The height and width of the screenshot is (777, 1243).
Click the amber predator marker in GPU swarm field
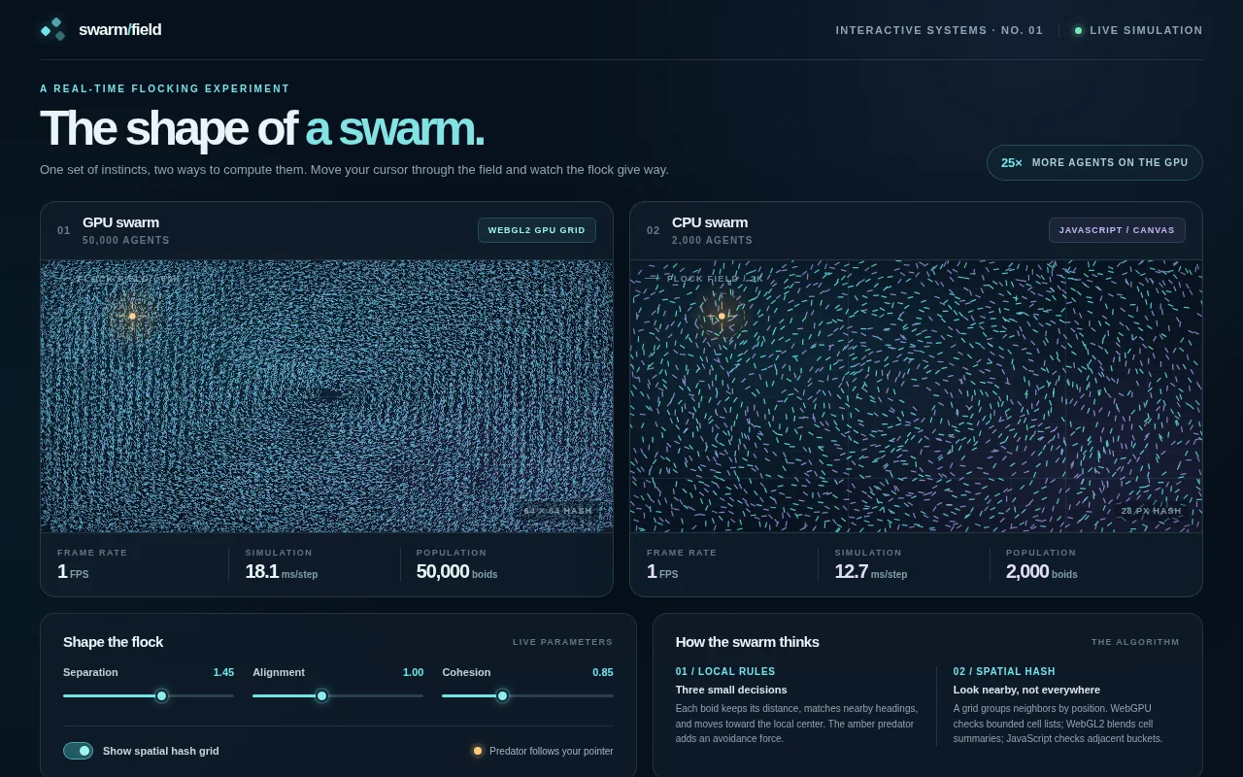click(132, 316)
